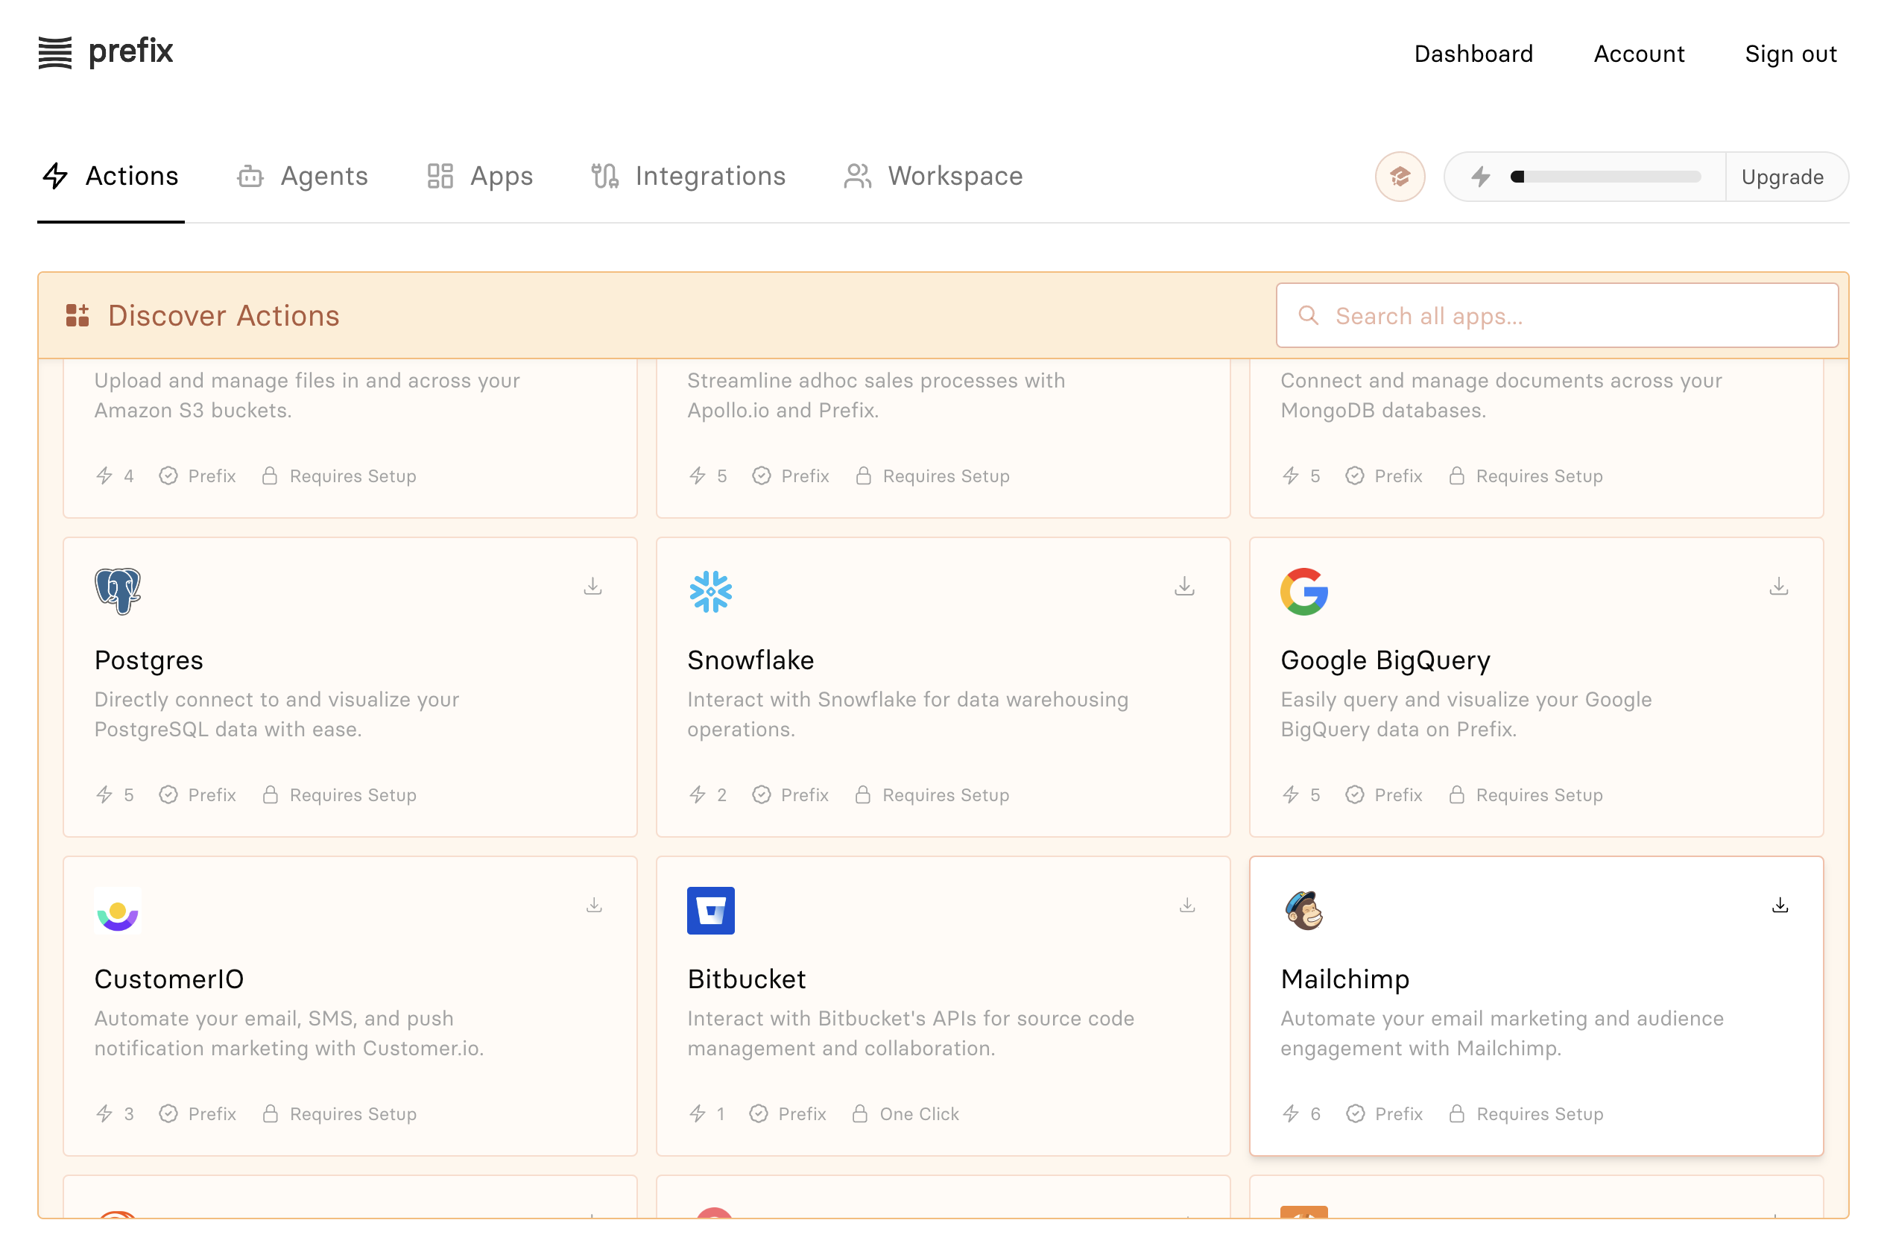Click the Bitbucket logo icon
Viewport: 1890px width, 1258px height.
pos(711,911)
